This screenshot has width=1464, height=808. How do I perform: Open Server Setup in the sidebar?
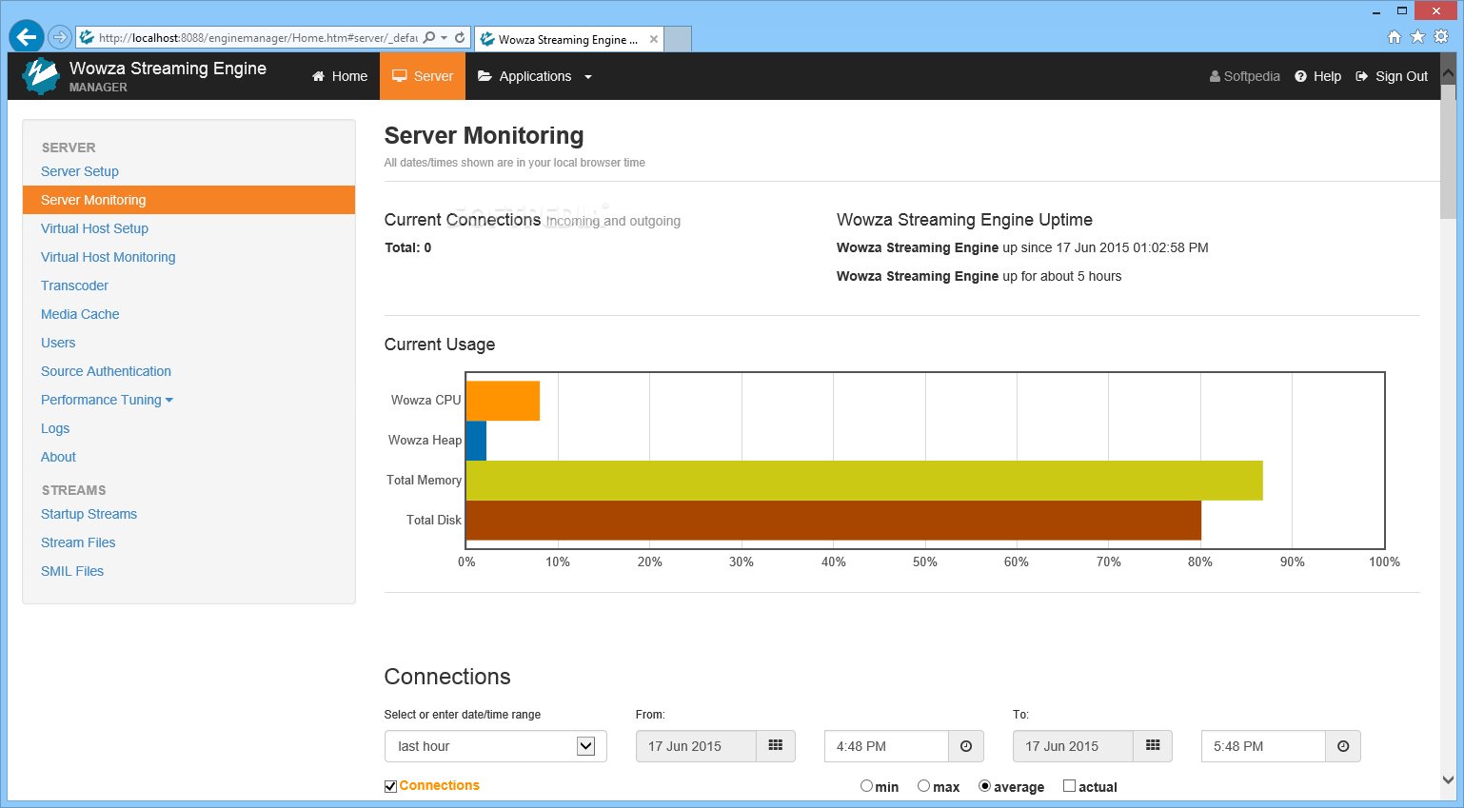coord(80,171)
